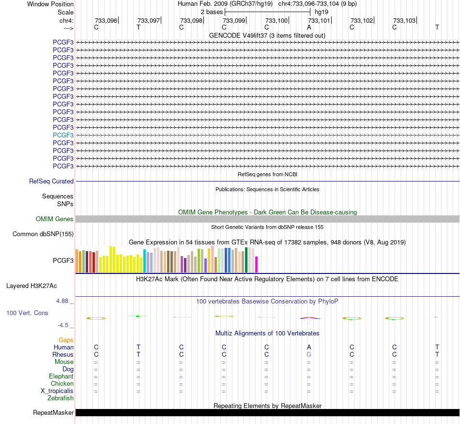The image size is (460, 424).
Task: Click the green PhyloP mark under 733,097
Action: pyautogui.click(x=138, y=316)
